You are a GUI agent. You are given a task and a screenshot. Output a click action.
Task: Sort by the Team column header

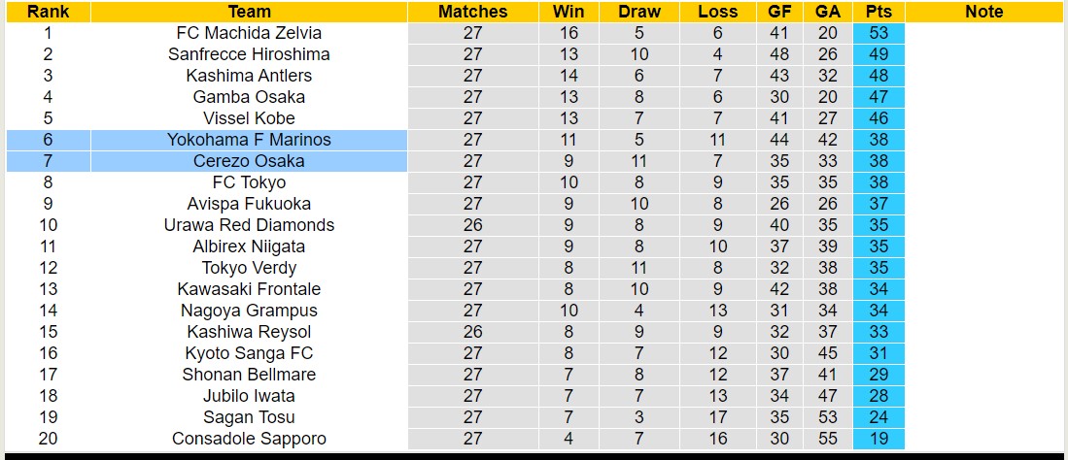[x=249, y=12]
